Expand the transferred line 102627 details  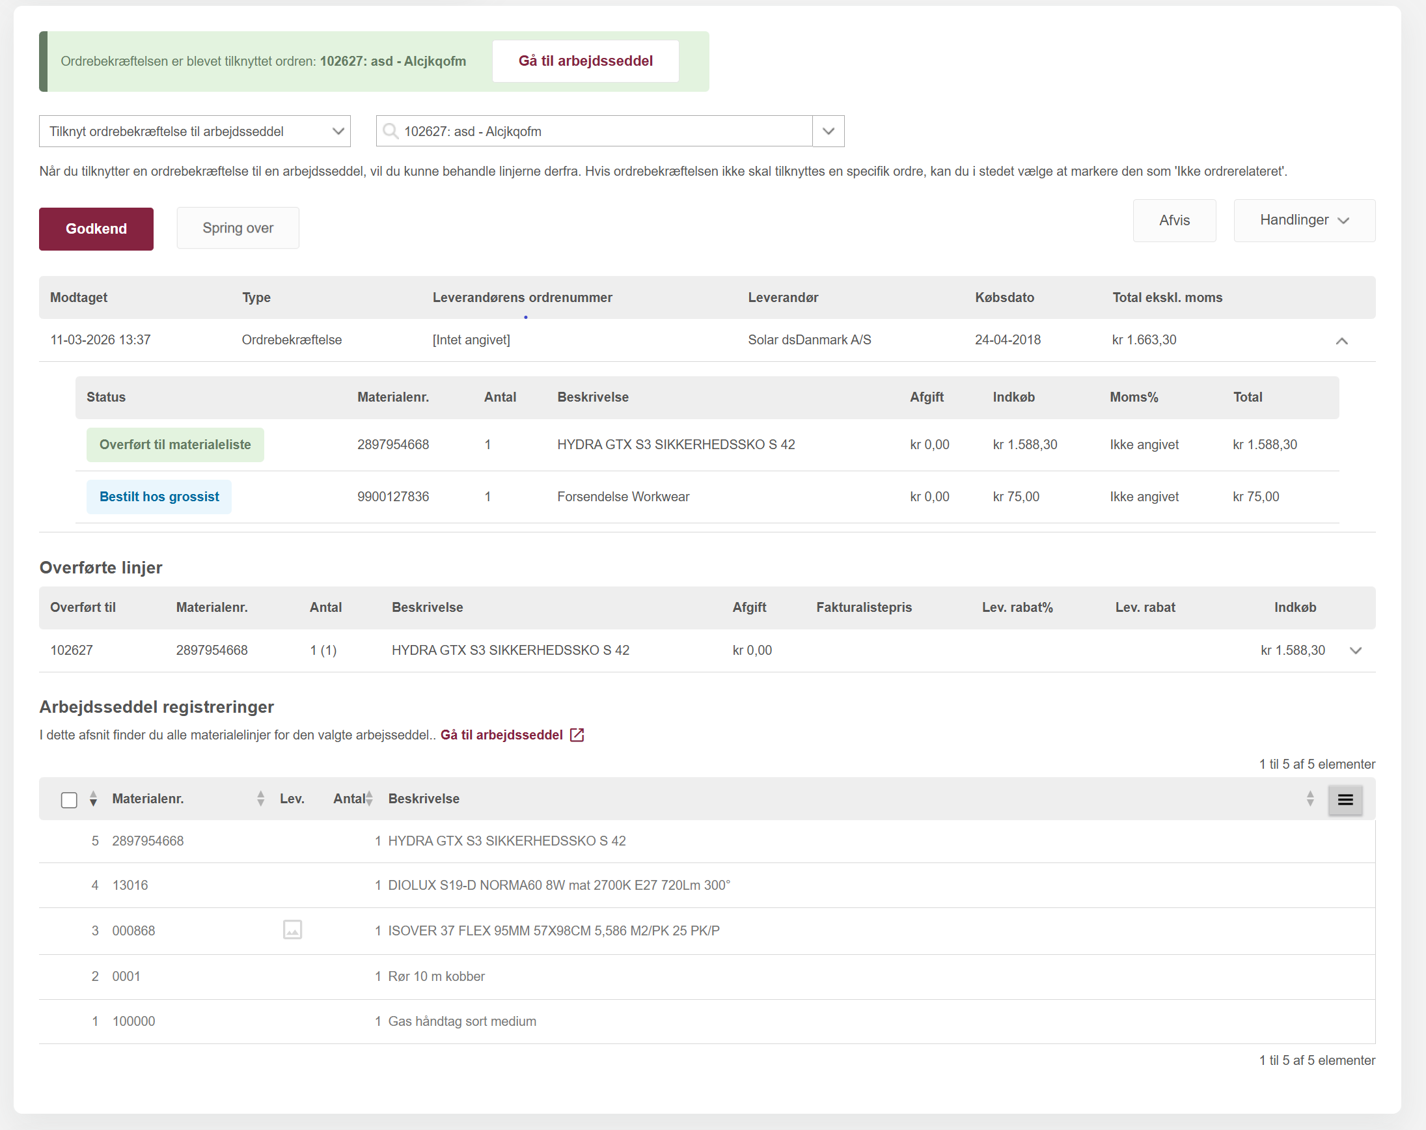click(1355, 650)
